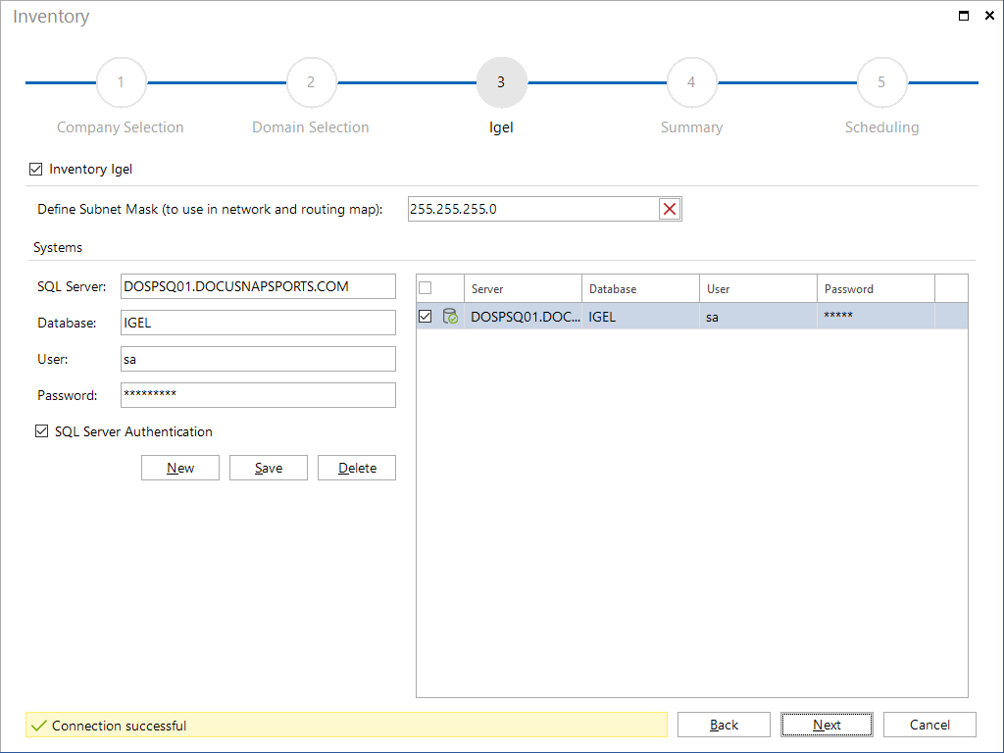The image size is (1004, 753).
Task: Select the masked password cell in table
Action: click(876, 317)
